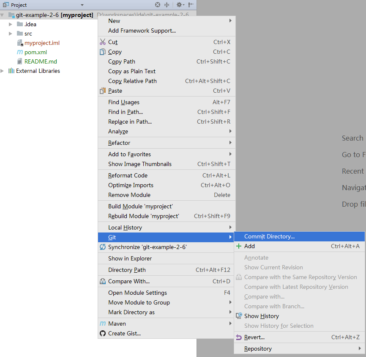Open the Analyze submenu
Viewport: 366px width, 357px height.
point(167,131)
